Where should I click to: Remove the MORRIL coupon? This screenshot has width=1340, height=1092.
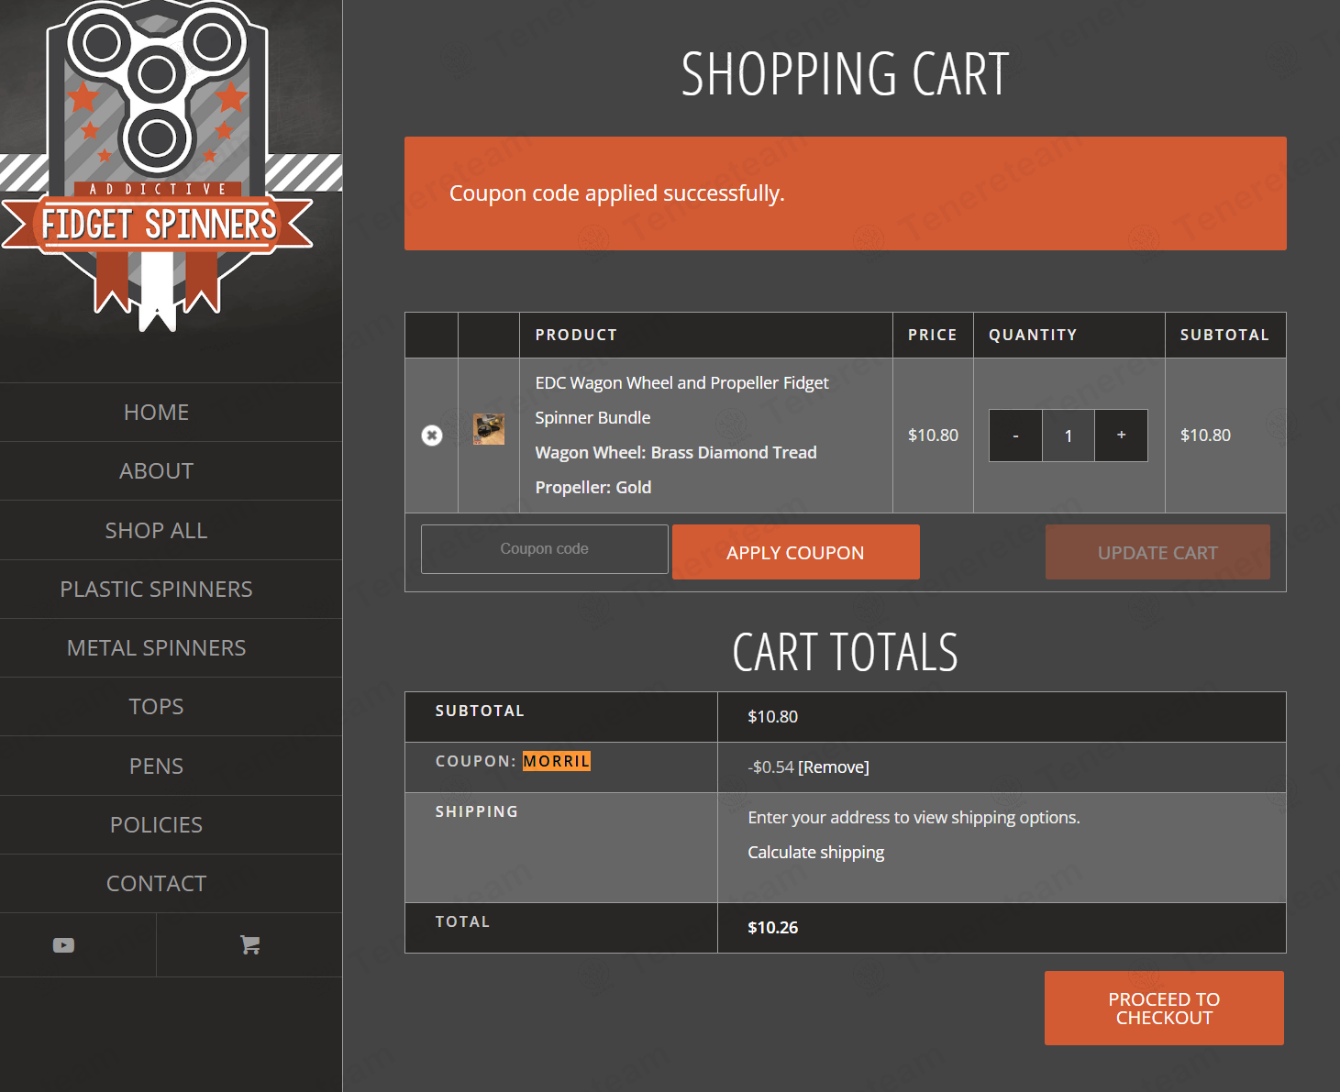pyautogui.click(x=834, y=767)
